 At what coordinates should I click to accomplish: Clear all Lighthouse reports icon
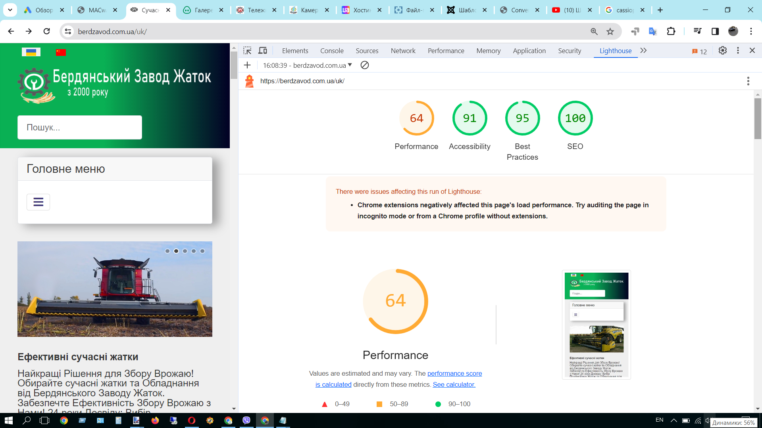[365, 65]
